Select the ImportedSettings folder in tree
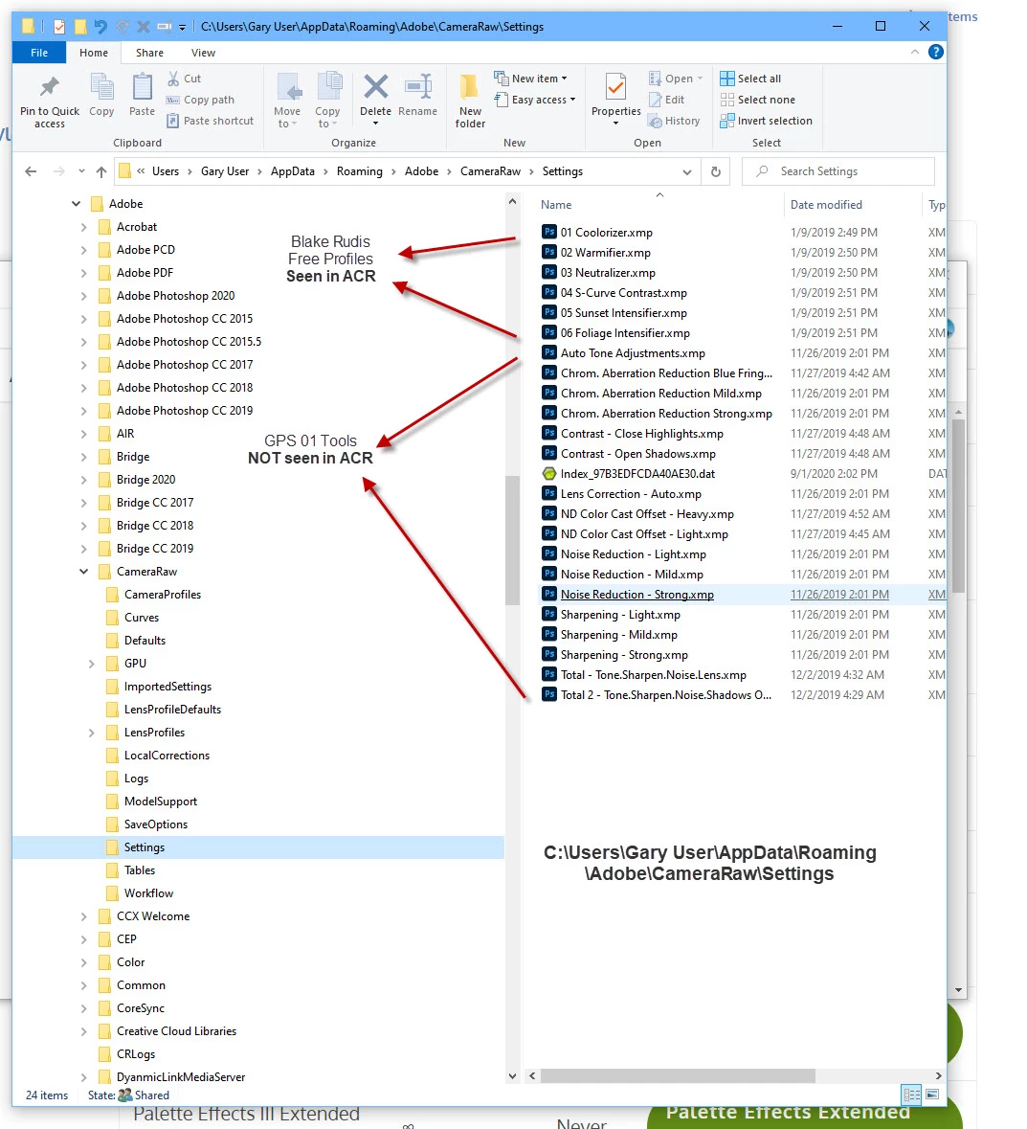This screenshot has height=1129, width=1027. [x=167, y=687]
